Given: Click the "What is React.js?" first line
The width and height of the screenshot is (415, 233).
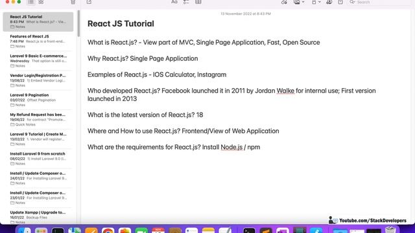Looking at the screenshot, I should pos(204,42).
